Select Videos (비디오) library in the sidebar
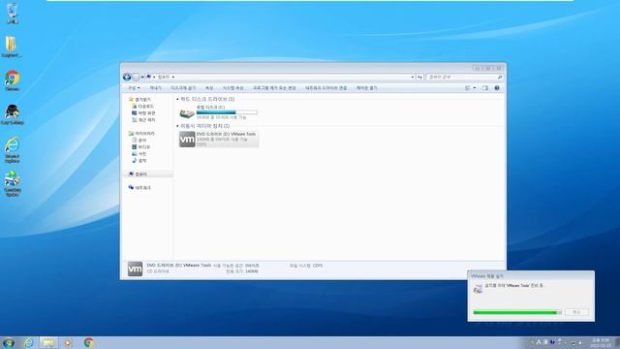This screenshot has height=349, width=620. (140, 146)
